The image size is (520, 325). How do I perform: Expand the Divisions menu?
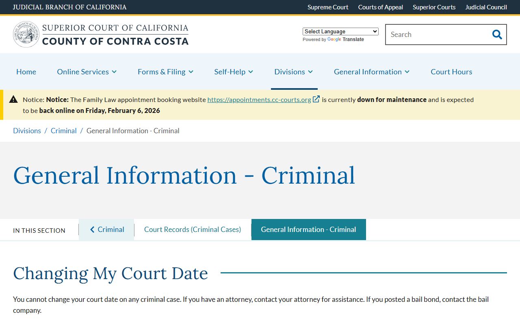(x=294, y=71)
